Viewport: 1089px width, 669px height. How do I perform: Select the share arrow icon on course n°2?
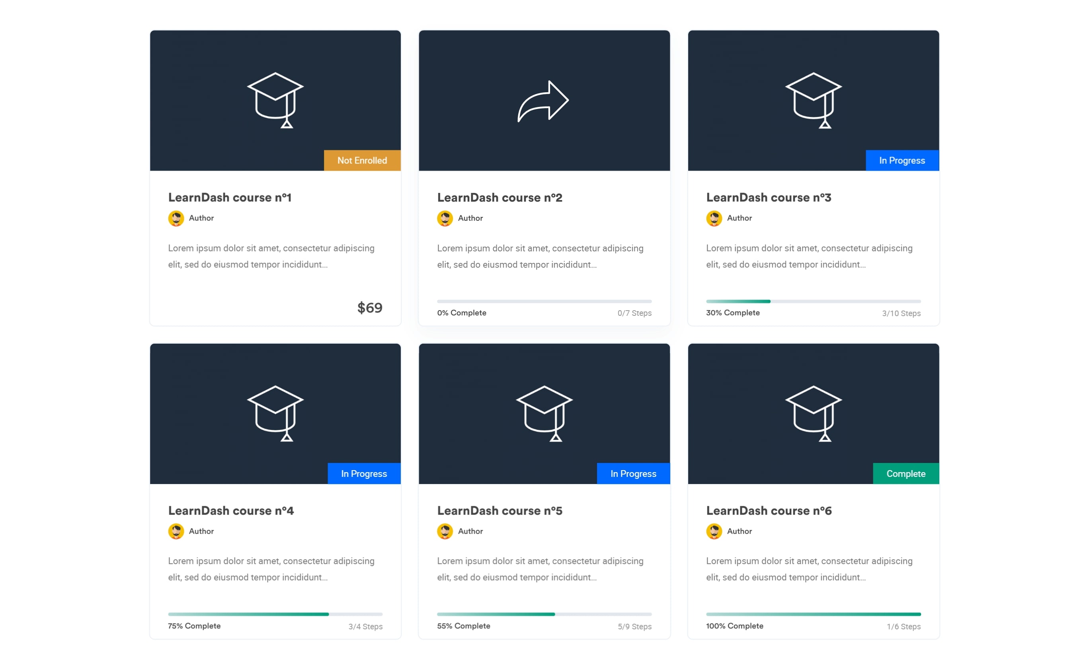click(544, 101)
